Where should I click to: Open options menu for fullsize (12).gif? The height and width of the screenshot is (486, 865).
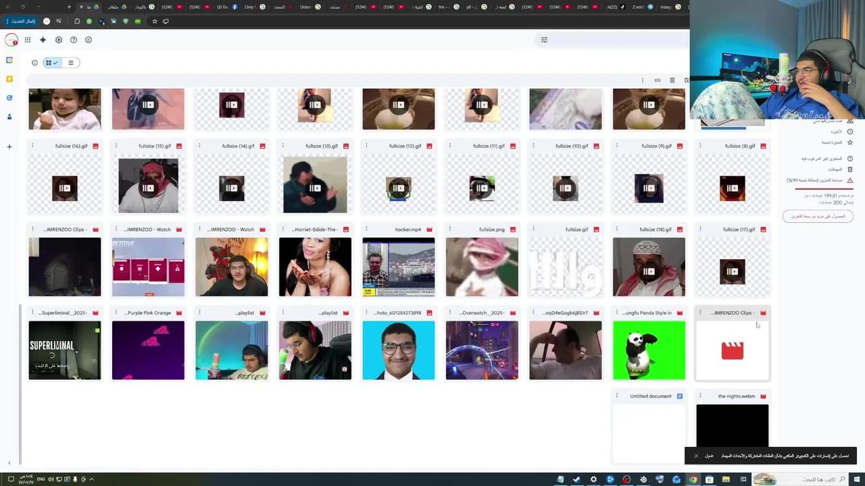coord(366,146)
